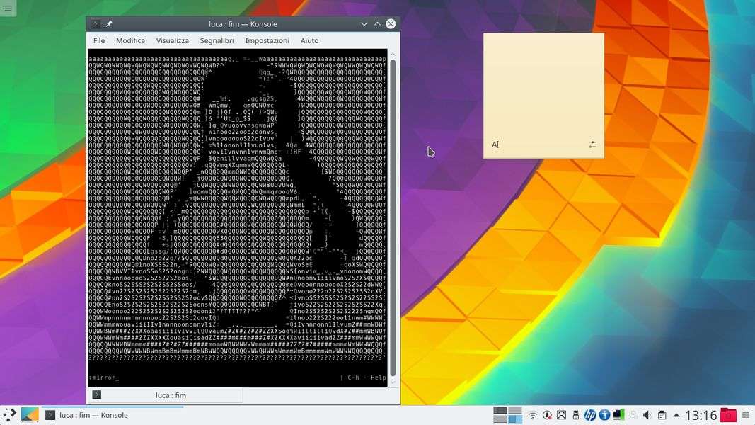Click the terminal vertical scrollbar
This screenshot has width=755, height=425.
point(393,212)
